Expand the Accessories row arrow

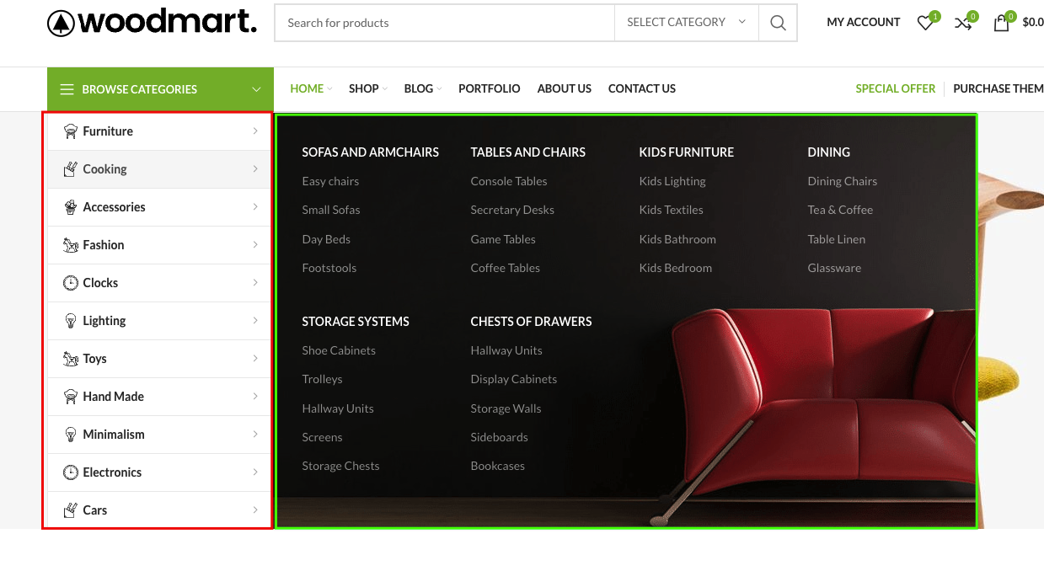[255, 207]
